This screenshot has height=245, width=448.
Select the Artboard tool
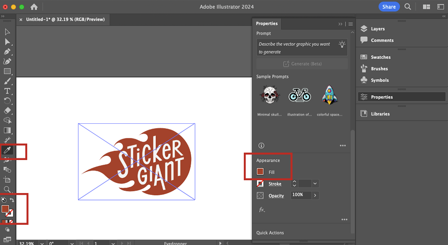7,179
